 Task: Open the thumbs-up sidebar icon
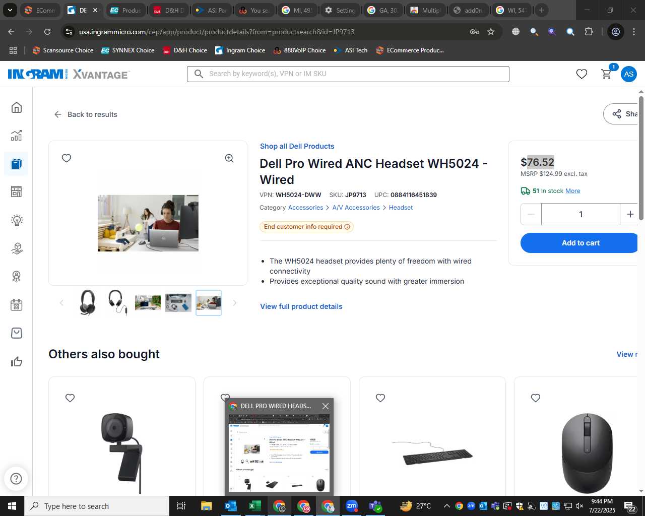tap(17, 361)
